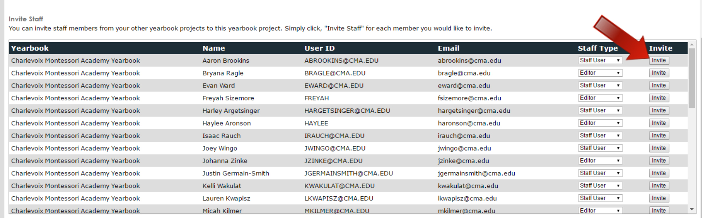
Task: Click the vertical scrollbar thumb
Action: click(x=692, y=78)
